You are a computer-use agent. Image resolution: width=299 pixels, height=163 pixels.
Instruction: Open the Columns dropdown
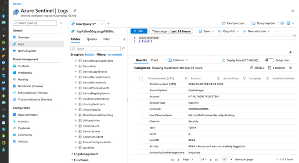tap(177, 60)
